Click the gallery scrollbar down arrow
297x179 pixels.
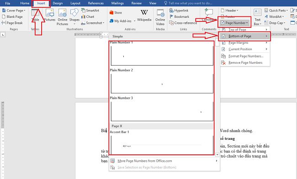click(217, 154)
